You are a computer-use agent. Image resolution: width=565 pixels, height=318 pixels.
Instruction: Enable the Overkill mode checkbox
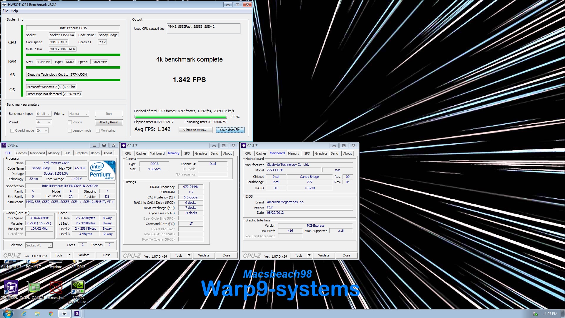(12, 130)
